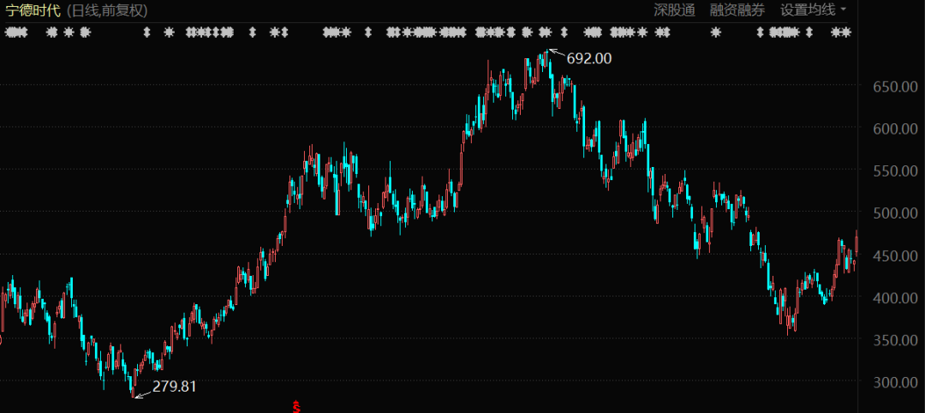Click the 400.00 price axis label
The image size is (925, 413).
[x=896, y=298]
